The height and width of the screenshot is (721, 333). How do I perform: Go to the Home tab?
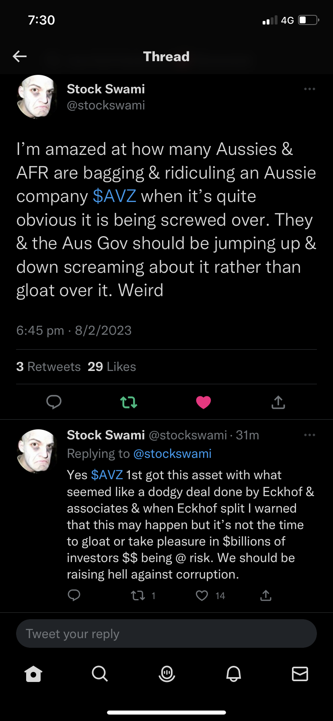33,674
